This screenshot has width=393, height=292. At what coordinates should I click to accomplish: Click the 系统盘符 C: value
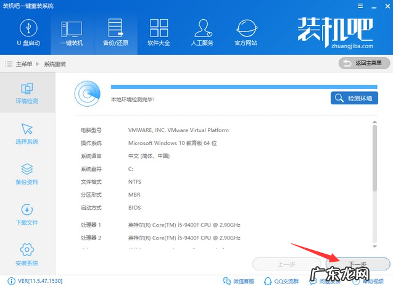(x=131, y=169)
